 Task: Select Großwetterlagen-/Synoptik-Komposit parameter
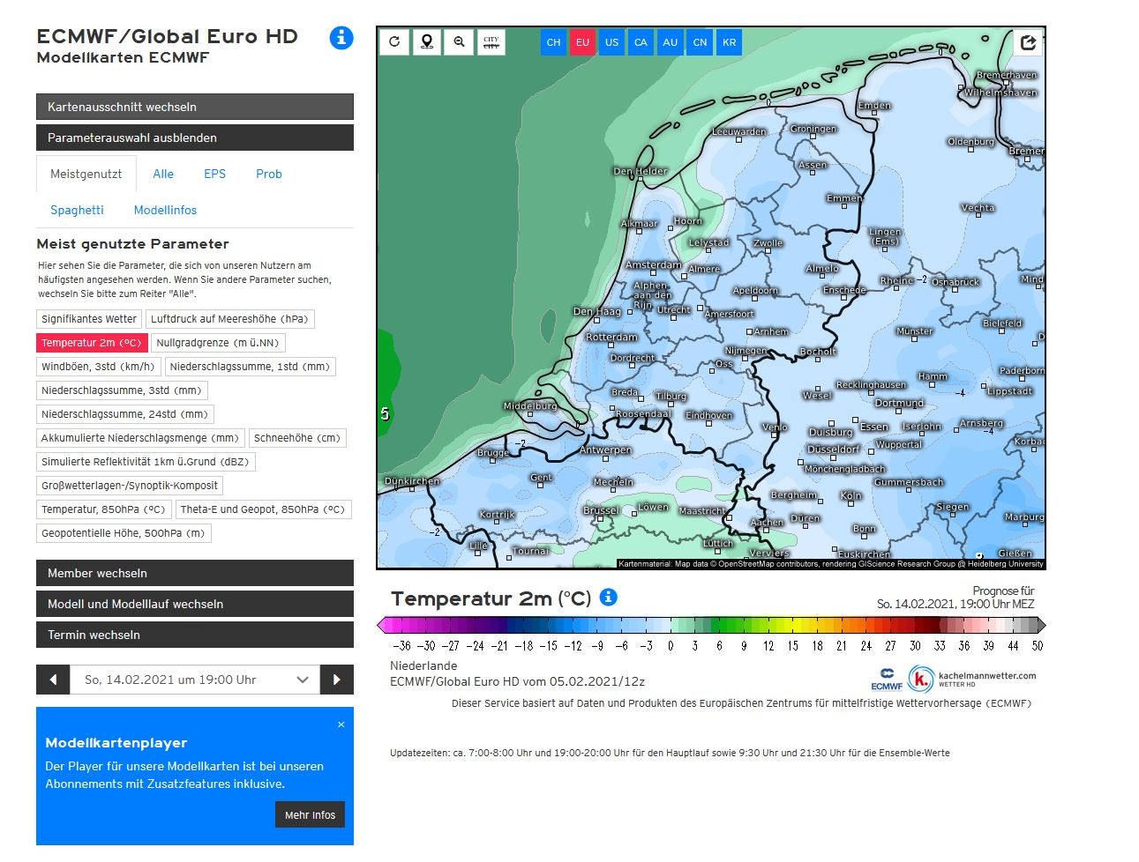coord(130,486)
